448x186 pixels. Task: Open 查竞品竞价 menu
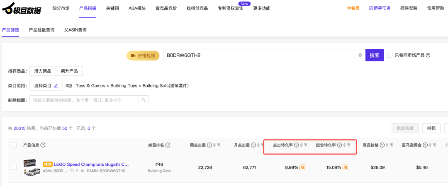[166, 8]
